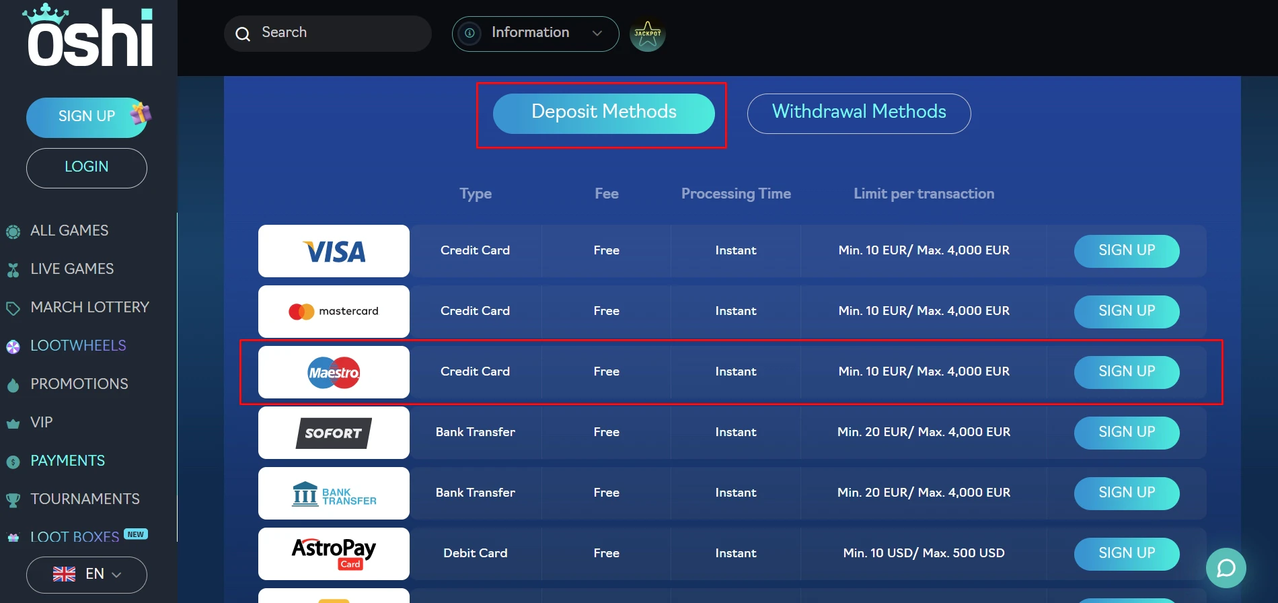Click the AstroPay Card logo tile
The image size is (1278, 603).
pos(334,554)
